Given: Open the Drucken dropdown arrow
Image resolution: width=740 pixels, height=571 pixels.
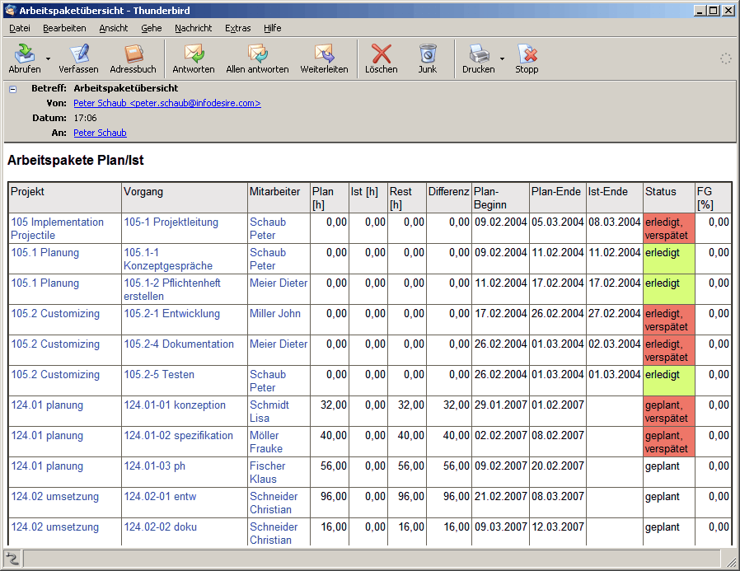Looking at the screenshot, I should coord(502,59).
